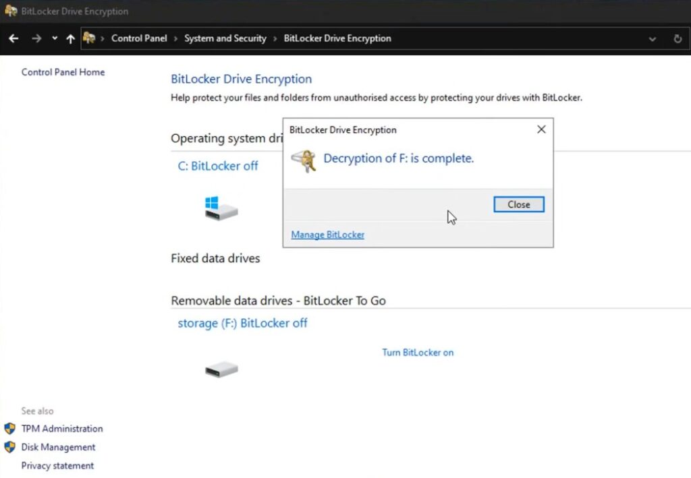This screenshot has width=691, height=478.
Task: Open Control Panel breadcrumb
Action: pos(139,38)
